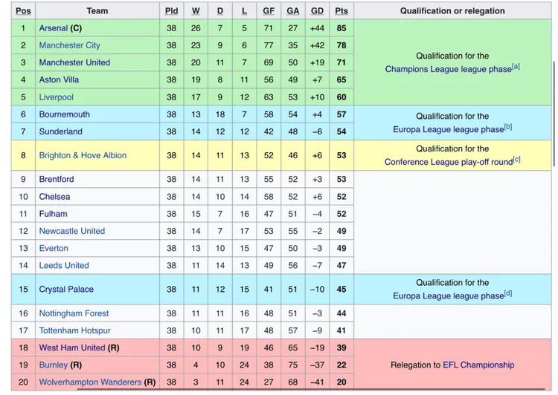Viewport: 558px width, 395px height.
Task: Open the Arsenal team link
Action: tap(54, 28)
